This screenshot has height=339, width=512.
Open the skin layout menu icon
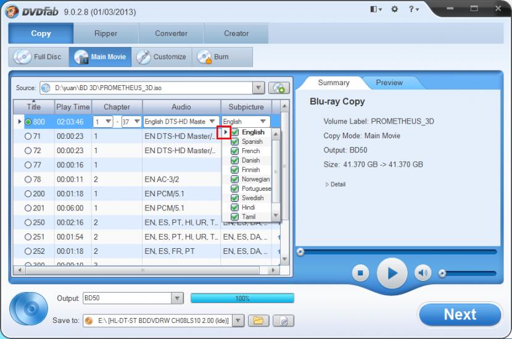coord(376,9)
